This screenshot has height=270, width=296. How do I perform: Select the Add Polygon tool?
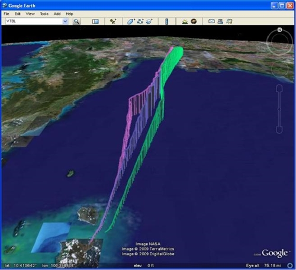click(131, 21)
